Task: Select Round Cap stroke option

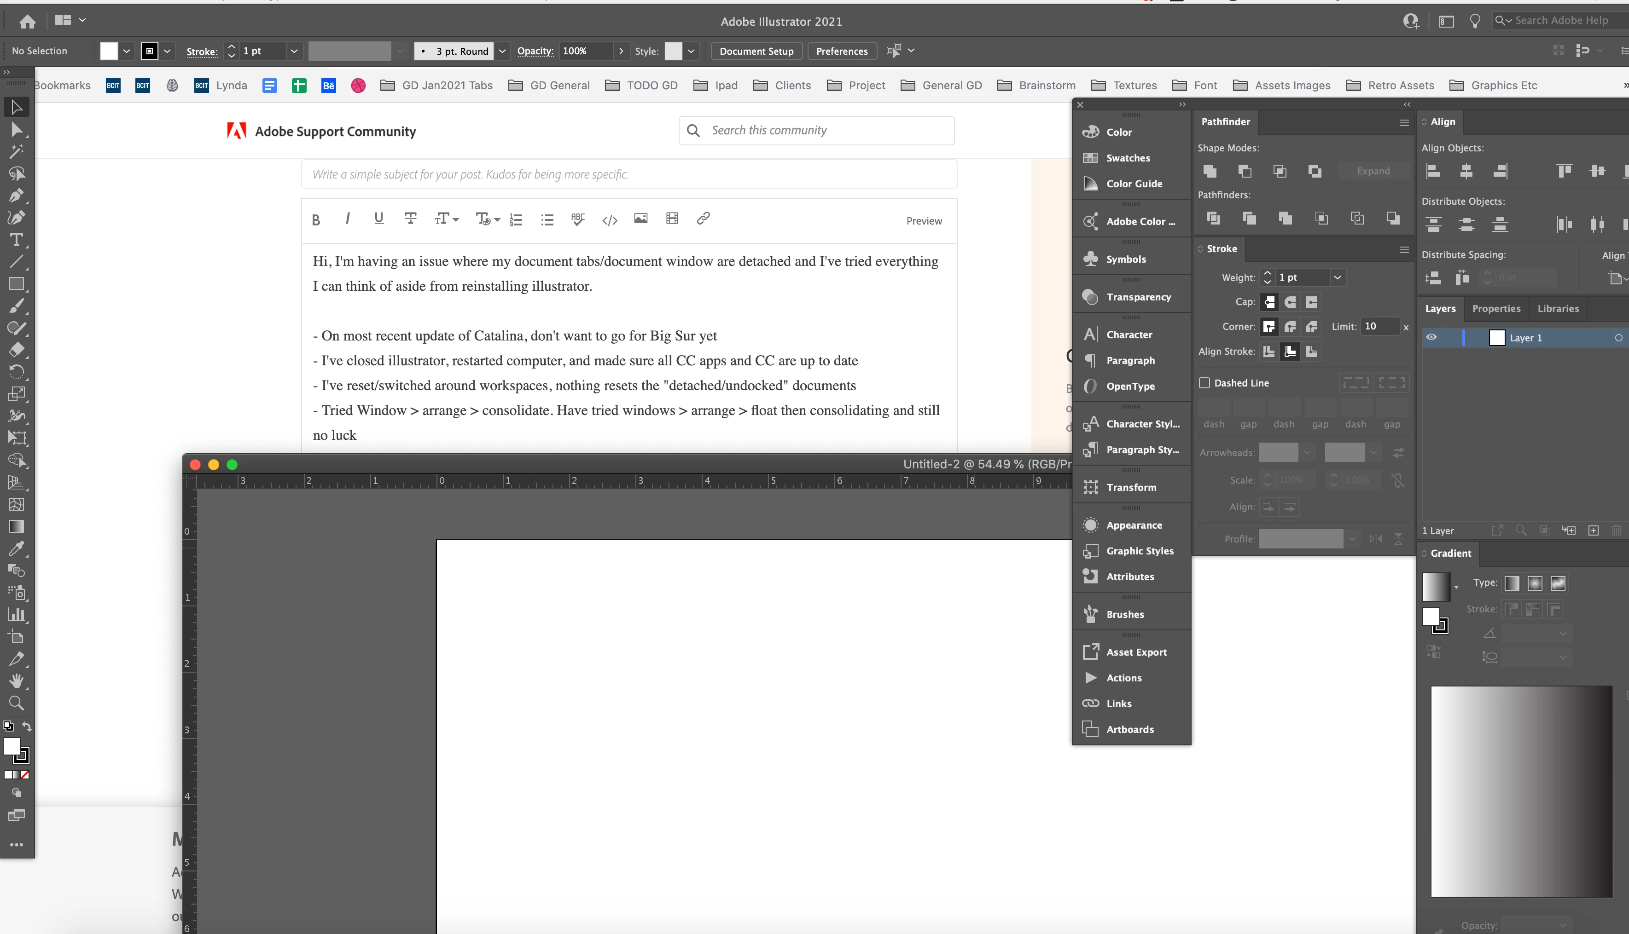Action: tap(1290, 302)
